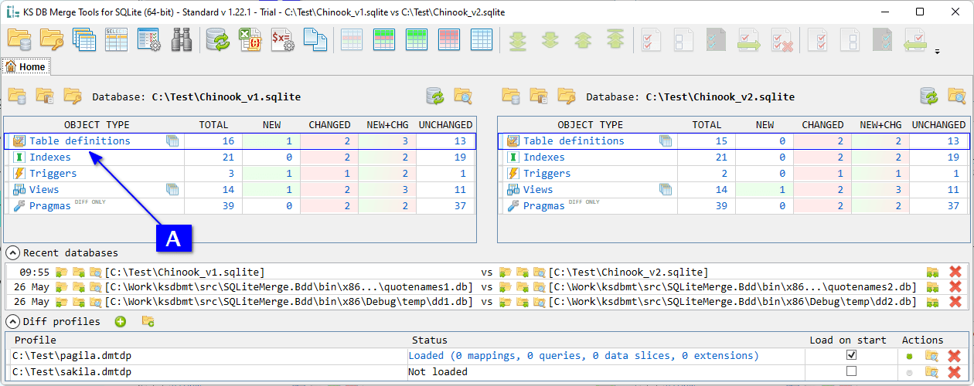This screenshot has width=974, height=386.
Task: Click the plain blue grid toolbar icon
Action: [x=482, y=39]
